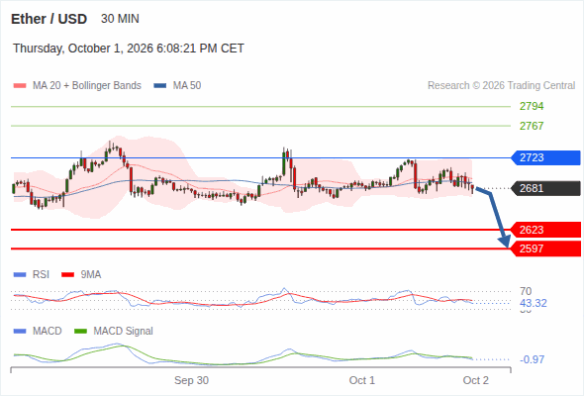This screenshot has height=396, width=584.
Task: Click the red 2597 support price tag
Action: [545, 248]
